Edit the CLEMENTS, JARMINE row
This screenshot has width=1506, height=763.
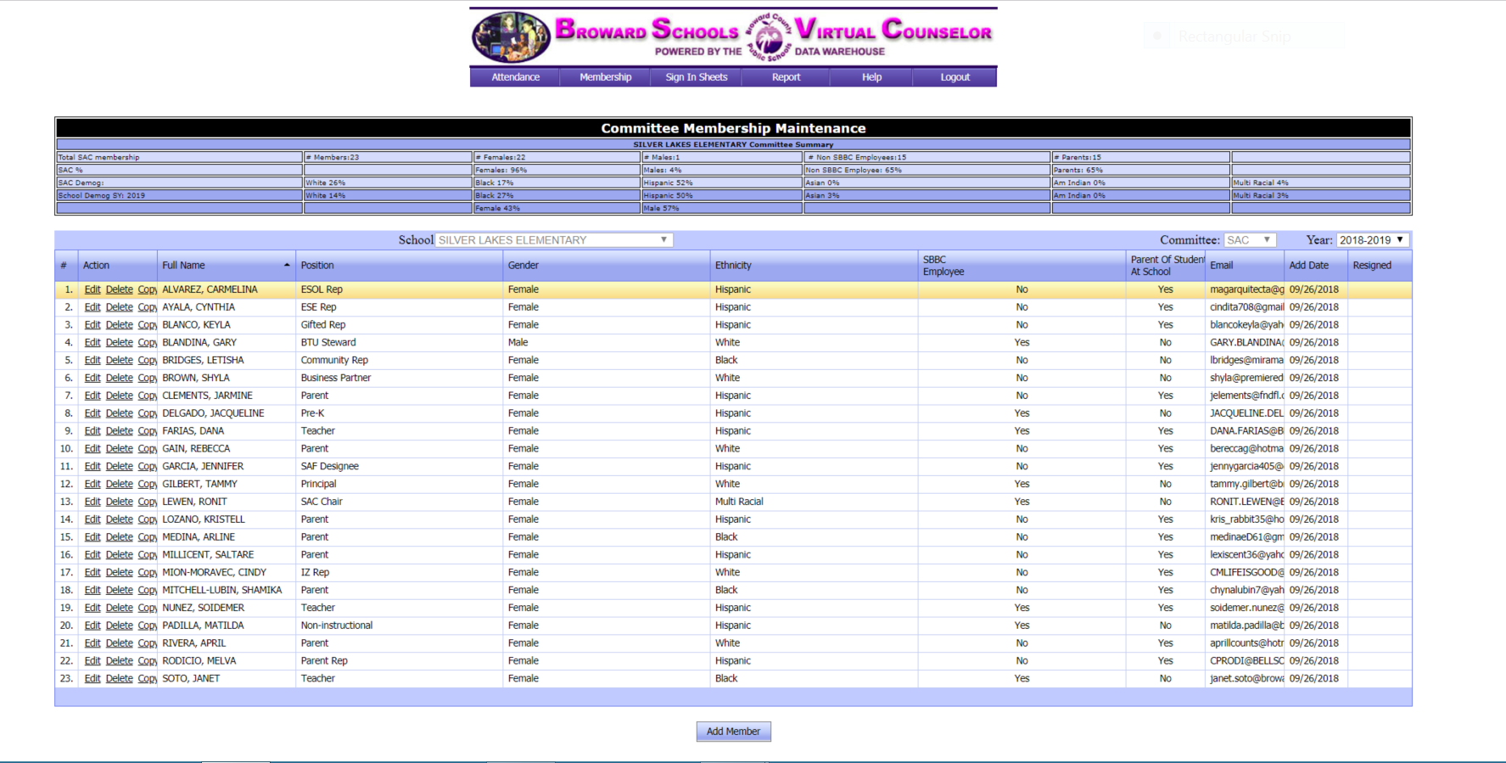[x=92, y=396]
